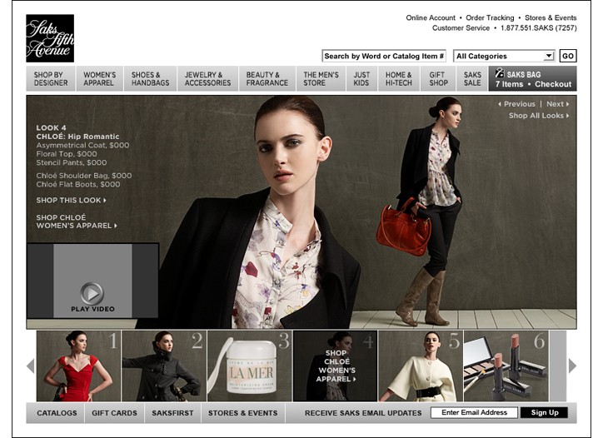
Task: Click the GO search button
Action: [568, 56]
